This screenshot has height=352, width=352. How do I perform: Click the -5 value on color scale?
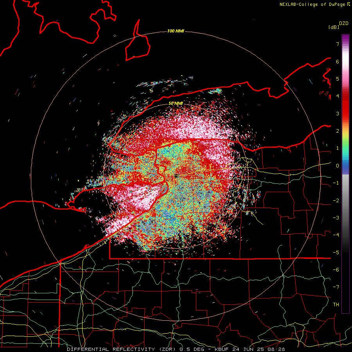336,253
